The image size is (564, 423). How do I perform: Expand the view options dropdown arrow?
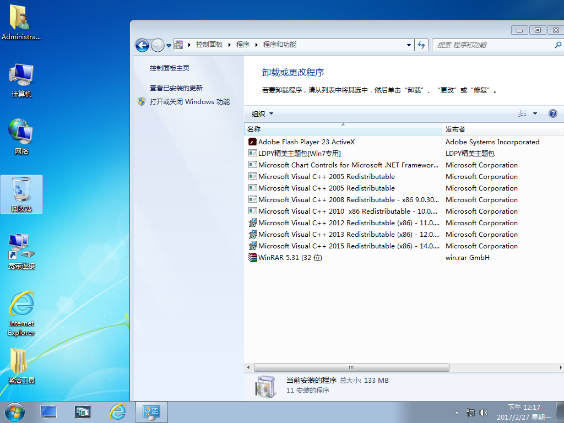(535, 113)
